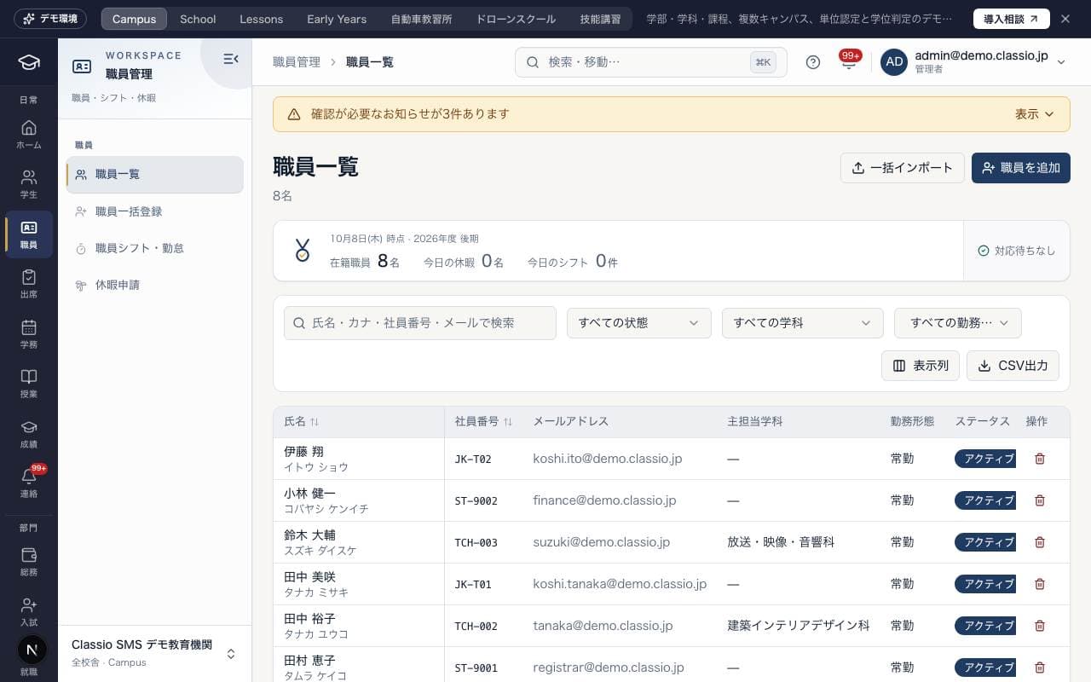The image size is (1091, 682).
Task: Sort table by 社員番号 column
Action: coord(483,422)
